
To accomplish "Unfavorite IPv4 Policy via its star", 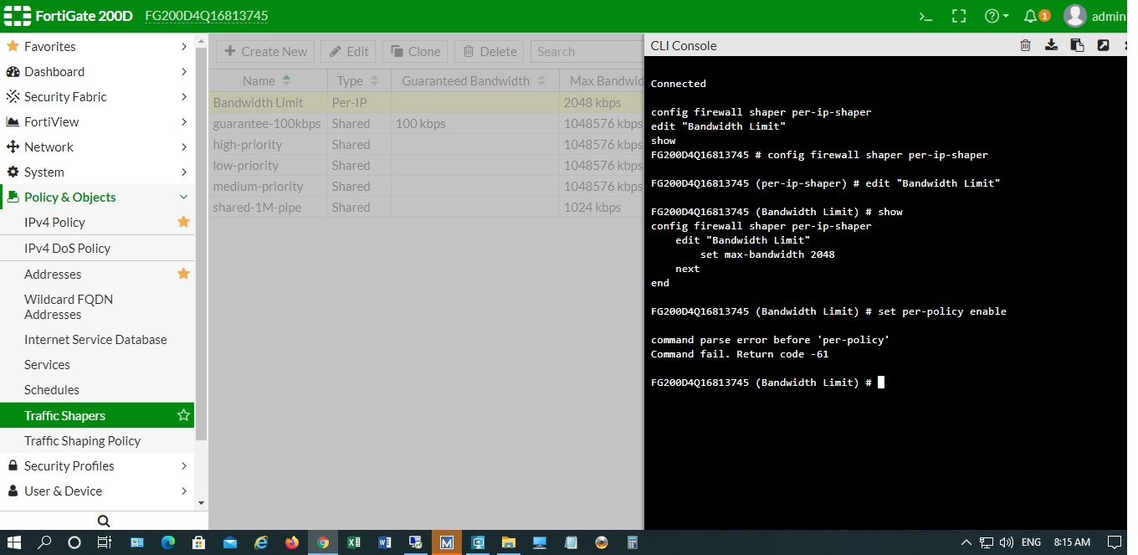I will (x=183, y=222).
